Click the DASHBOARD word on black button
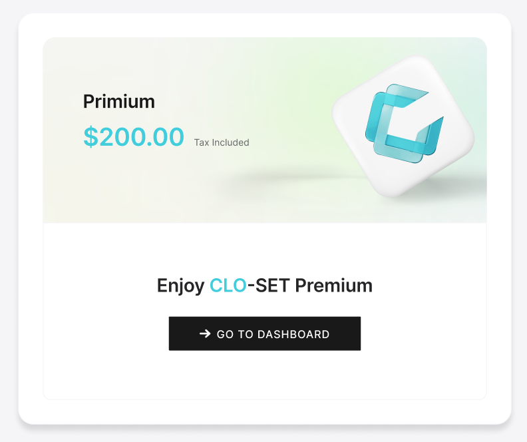 tap(293, 334)
